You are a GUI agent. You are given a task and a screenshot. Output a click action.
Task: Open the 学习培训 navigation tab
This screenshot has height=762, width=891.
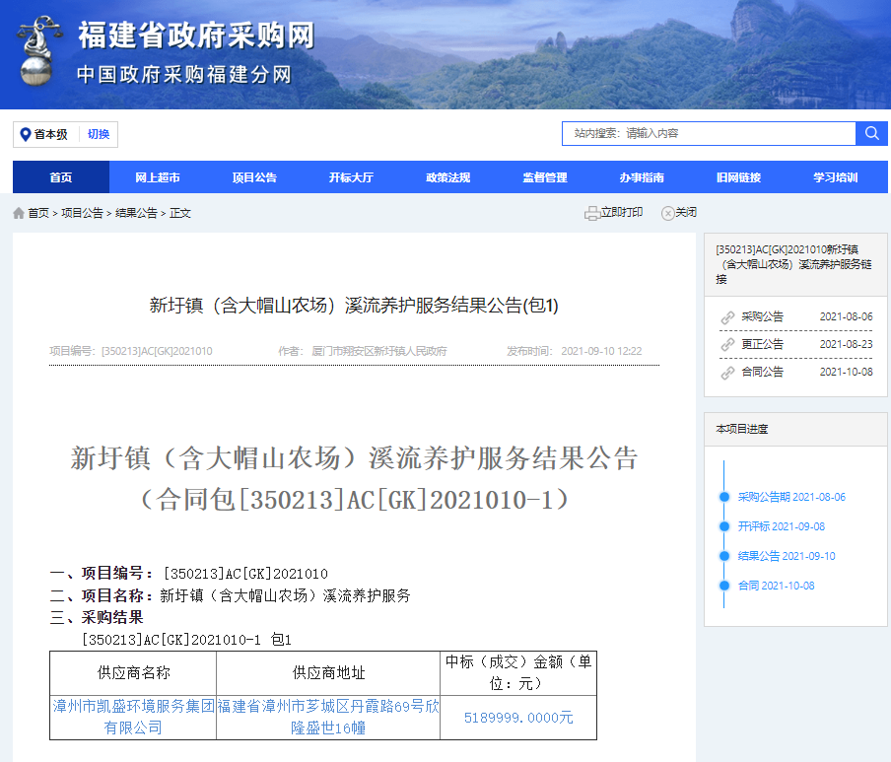pyautogui.click(x=836, y=177)
